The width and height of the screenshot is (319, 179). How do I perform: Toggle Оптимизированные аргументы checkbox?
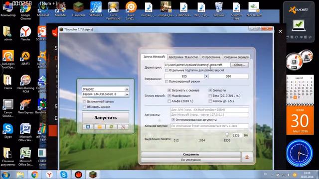coord(173,120)
